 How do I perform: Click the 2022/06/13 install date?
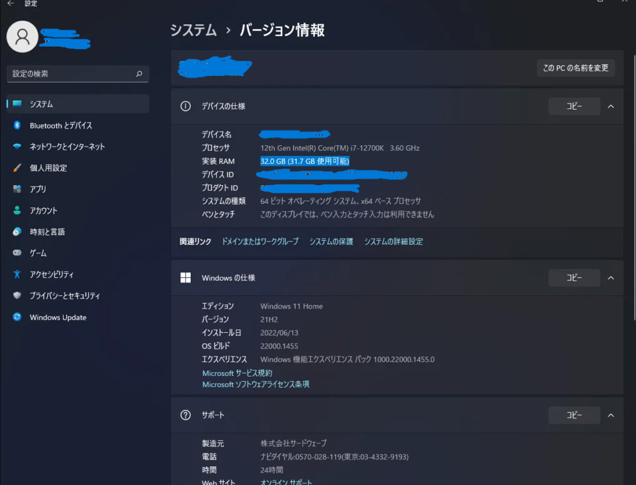tap(279, 333)
